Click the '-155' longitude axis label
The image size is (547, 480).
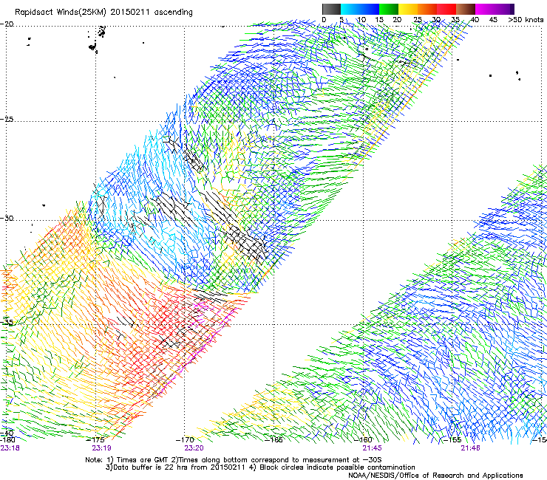coord(452,440)
